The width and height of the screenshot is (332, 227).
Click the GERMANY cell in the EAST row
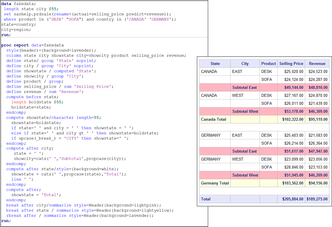coord(211,135)
